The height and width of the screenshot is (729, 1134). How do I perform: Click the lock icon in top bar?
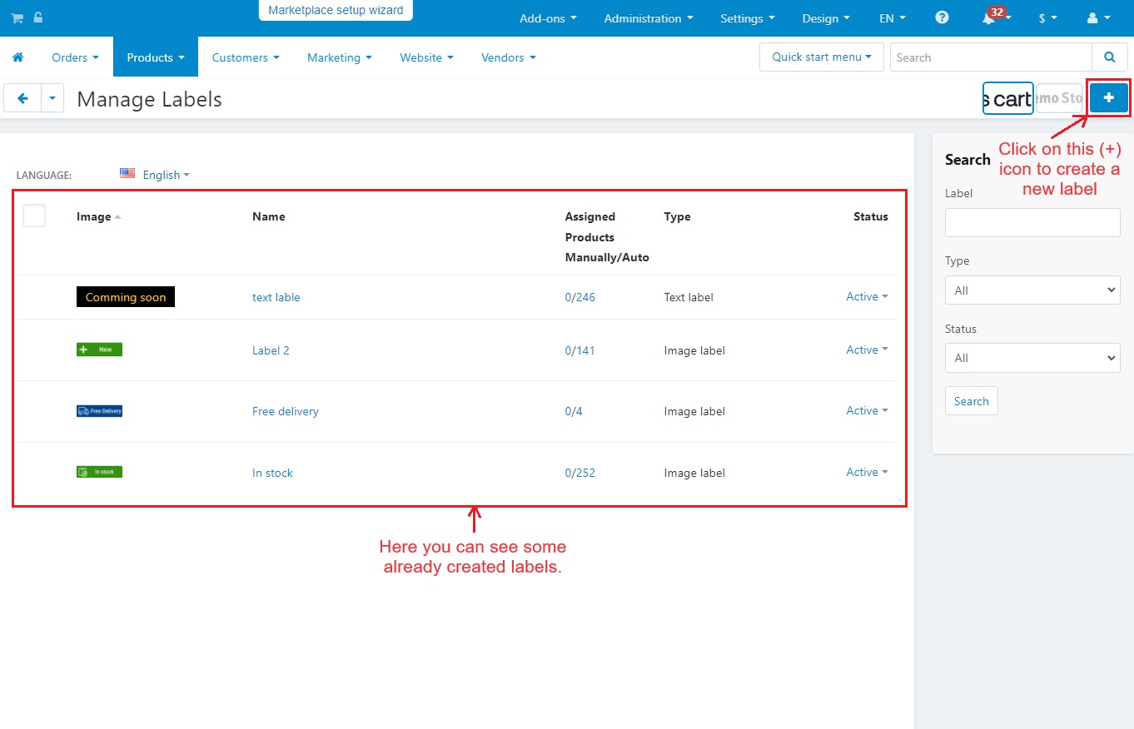point(38,17)
